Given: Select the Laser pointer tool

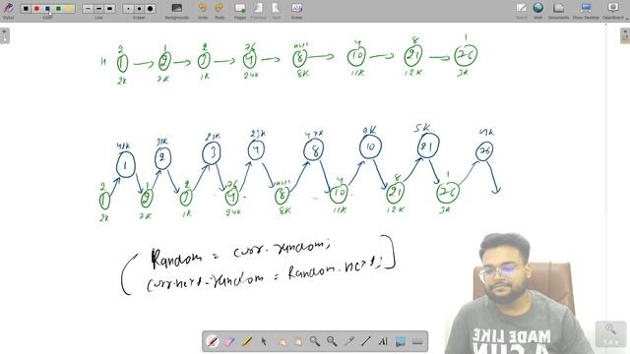Looking at the screenshot, I should 348,341.
